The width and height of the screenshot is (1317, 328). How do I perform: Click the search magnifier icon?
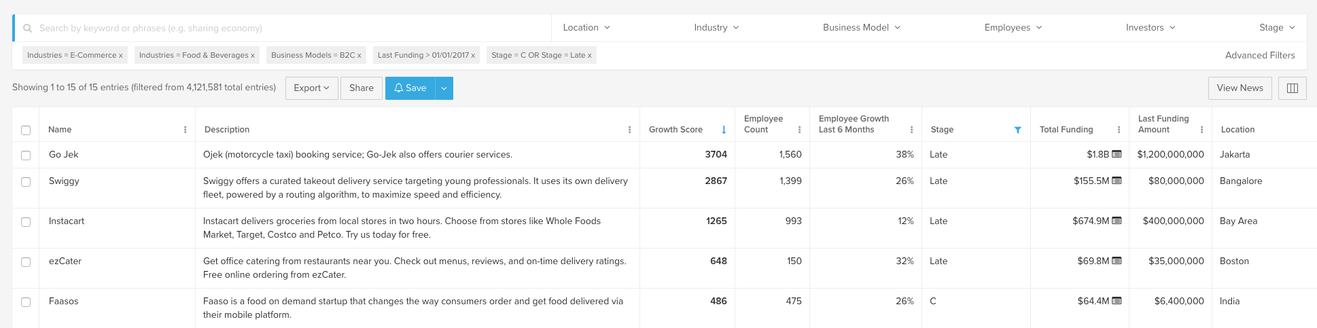click(27, 29)
